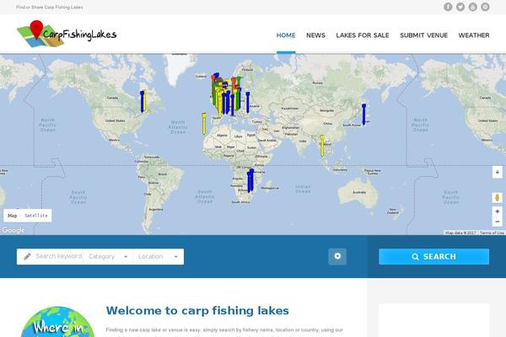Screen dimensions: 506x337
Task: Open SUBMIT VENUE page
Action: point(423,35)
